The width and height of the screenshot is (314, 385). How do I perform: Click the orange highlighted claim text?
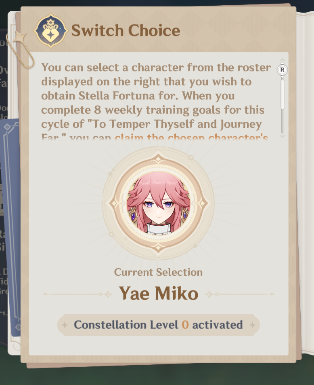coord(191,137)
